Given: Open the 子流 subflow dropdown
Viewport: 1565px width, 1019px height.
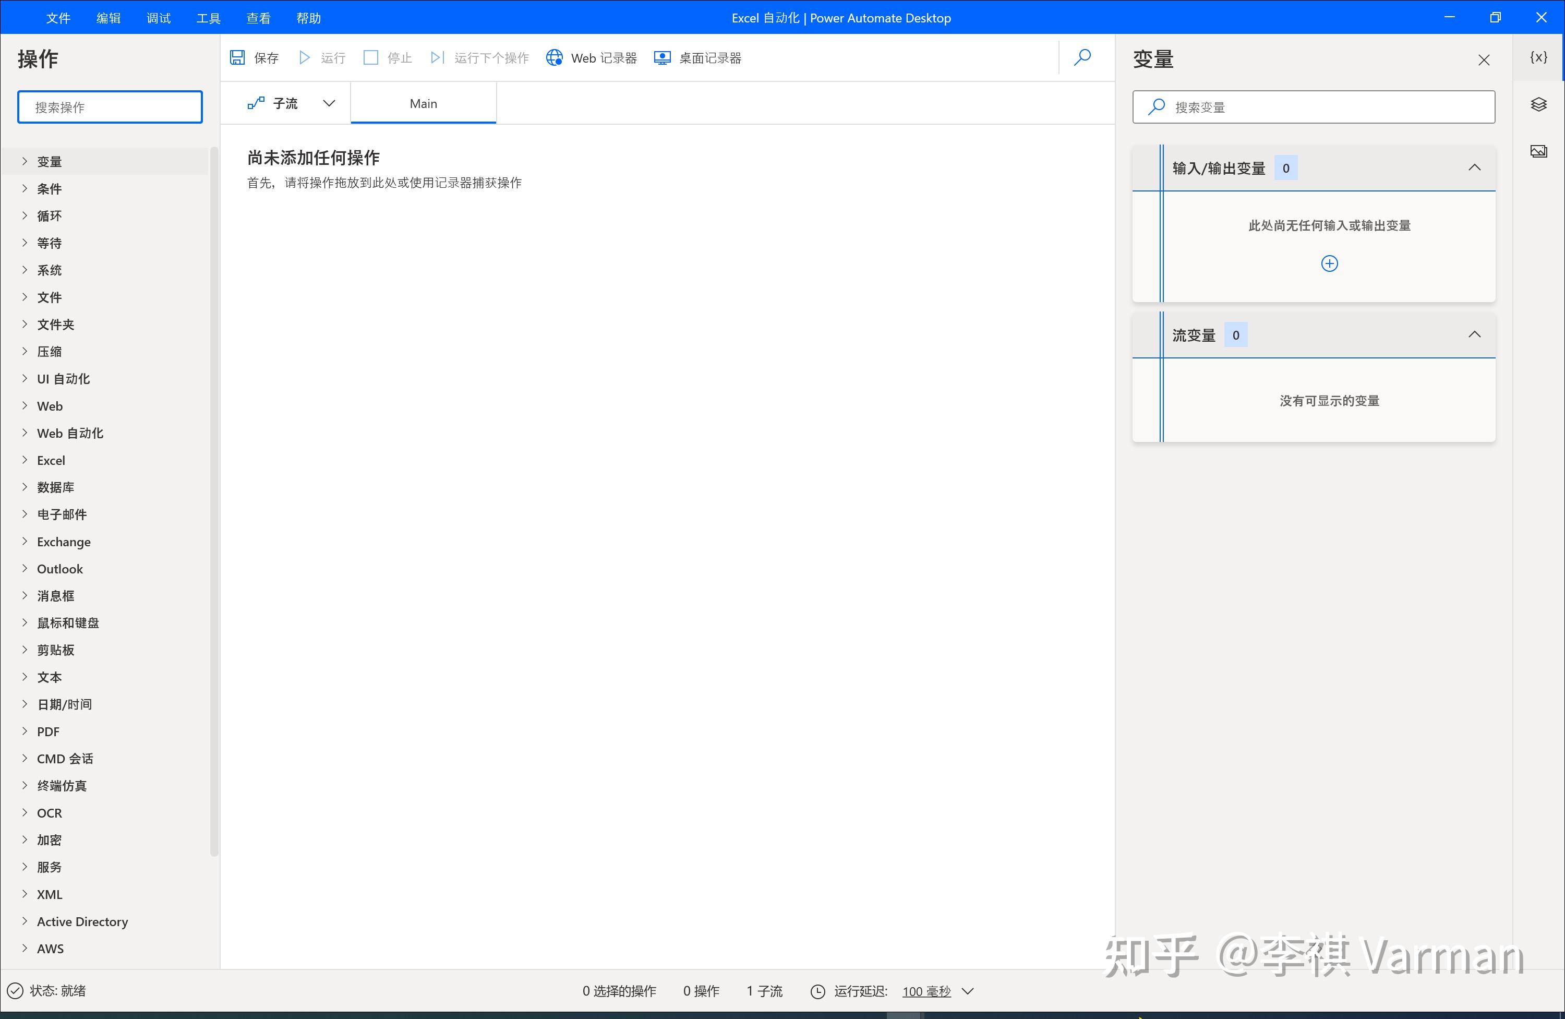Looking at the screenshot, I should pyautogui.click(x=329, y=103).
